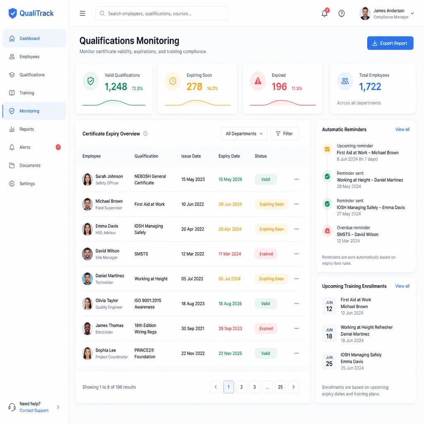
Task: Click Employee column header
Action: pos(92,156)
